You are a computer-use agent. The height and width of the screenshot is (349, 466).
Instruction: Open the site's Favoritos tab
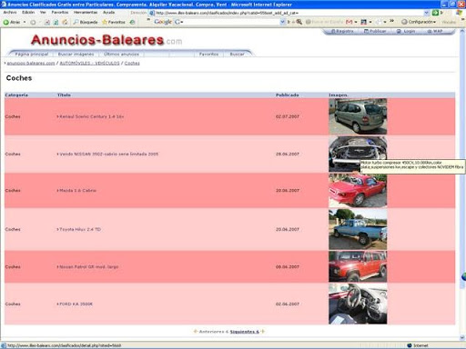pos(208,55)
